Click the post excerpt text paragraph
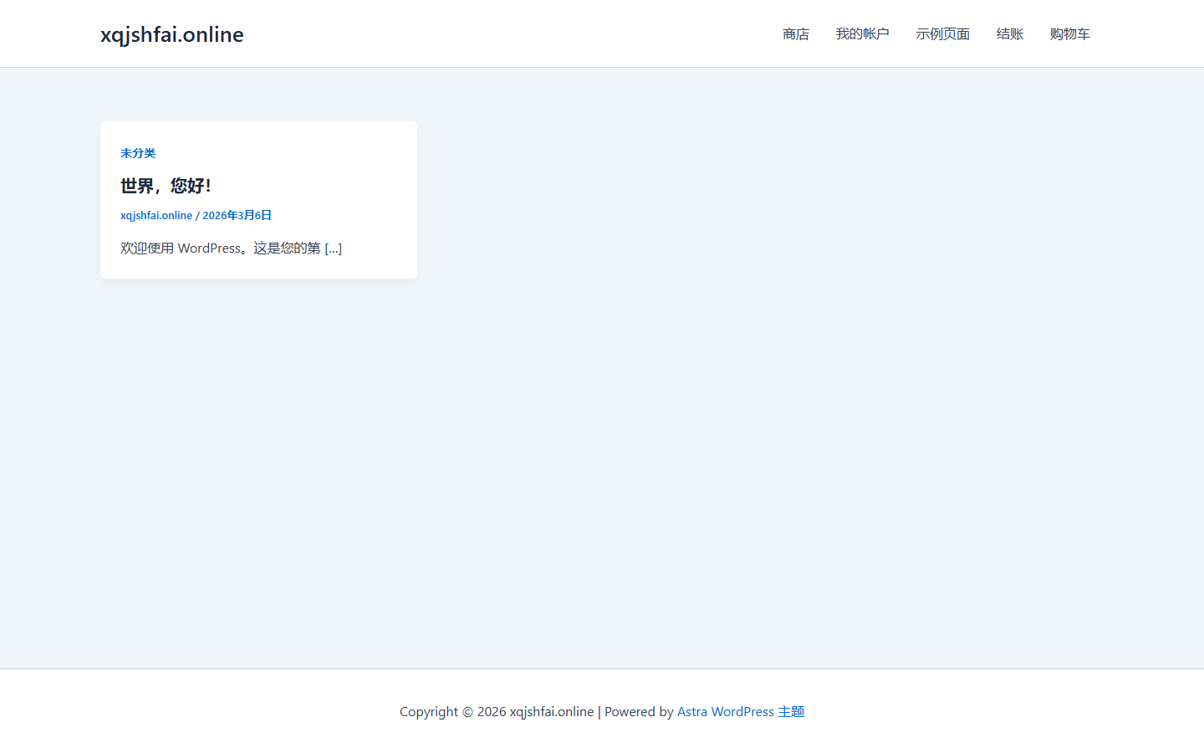 (x=231, y=248)
